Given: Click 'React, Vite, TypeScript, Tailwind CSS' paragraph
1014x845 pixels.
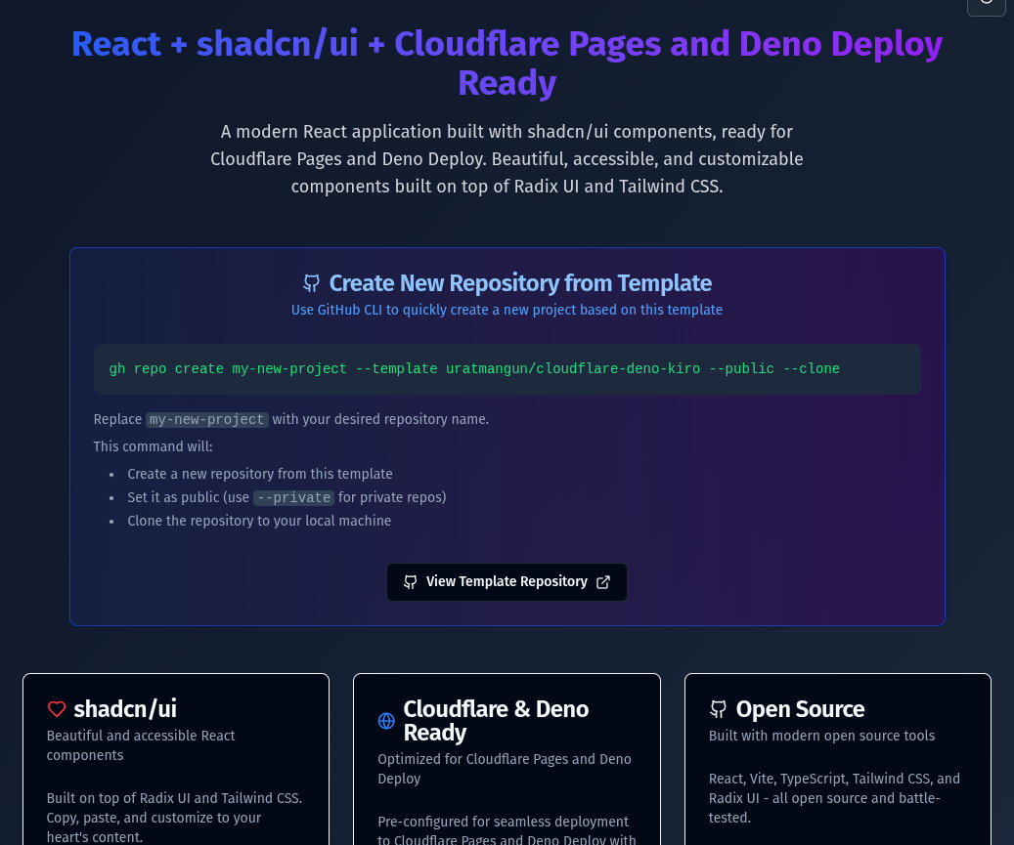Looking at the screenshot, I should click(x=834, y=798).
